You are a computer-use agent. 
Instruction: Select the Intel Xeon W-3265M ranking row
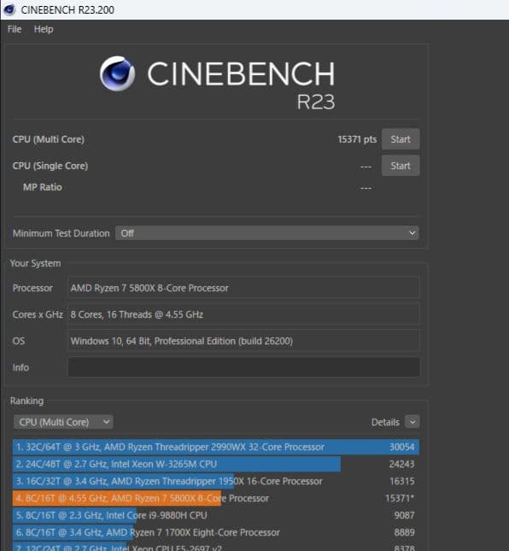[216, 464]
